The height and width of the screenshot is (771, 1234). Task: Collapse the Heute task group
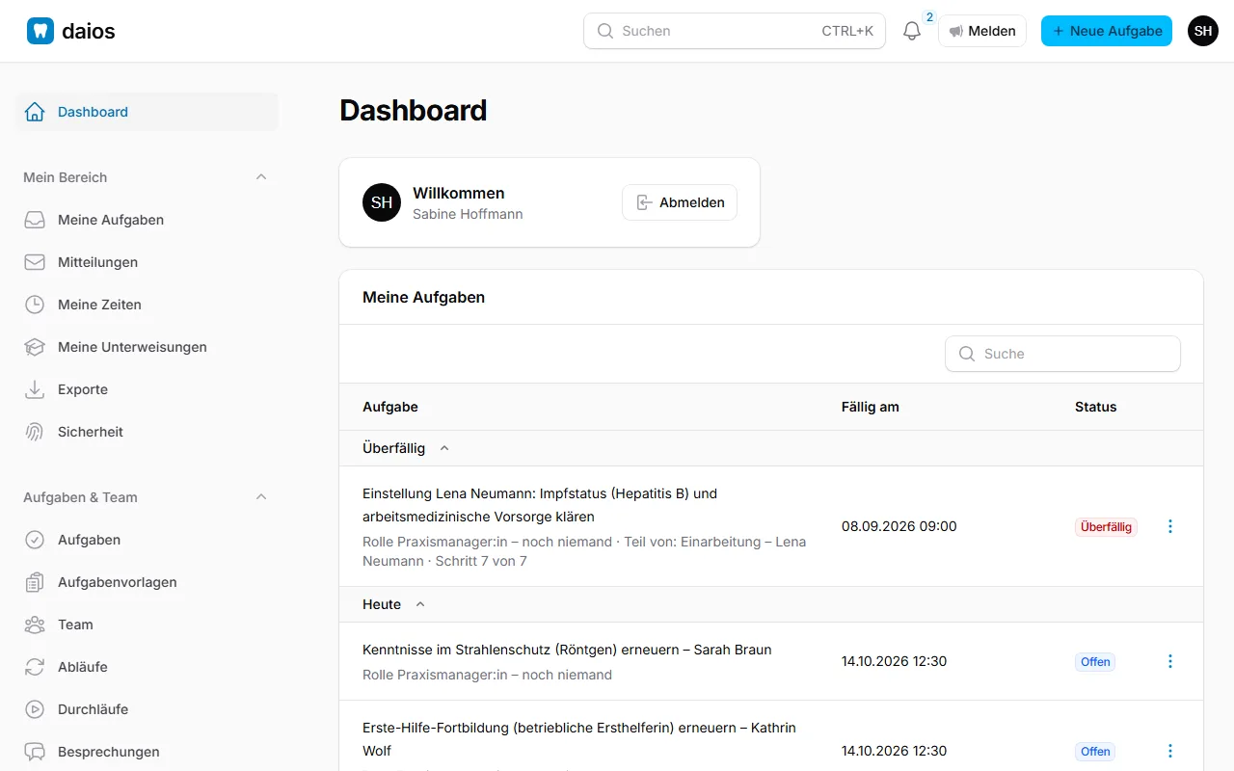(x=420, y=604)
